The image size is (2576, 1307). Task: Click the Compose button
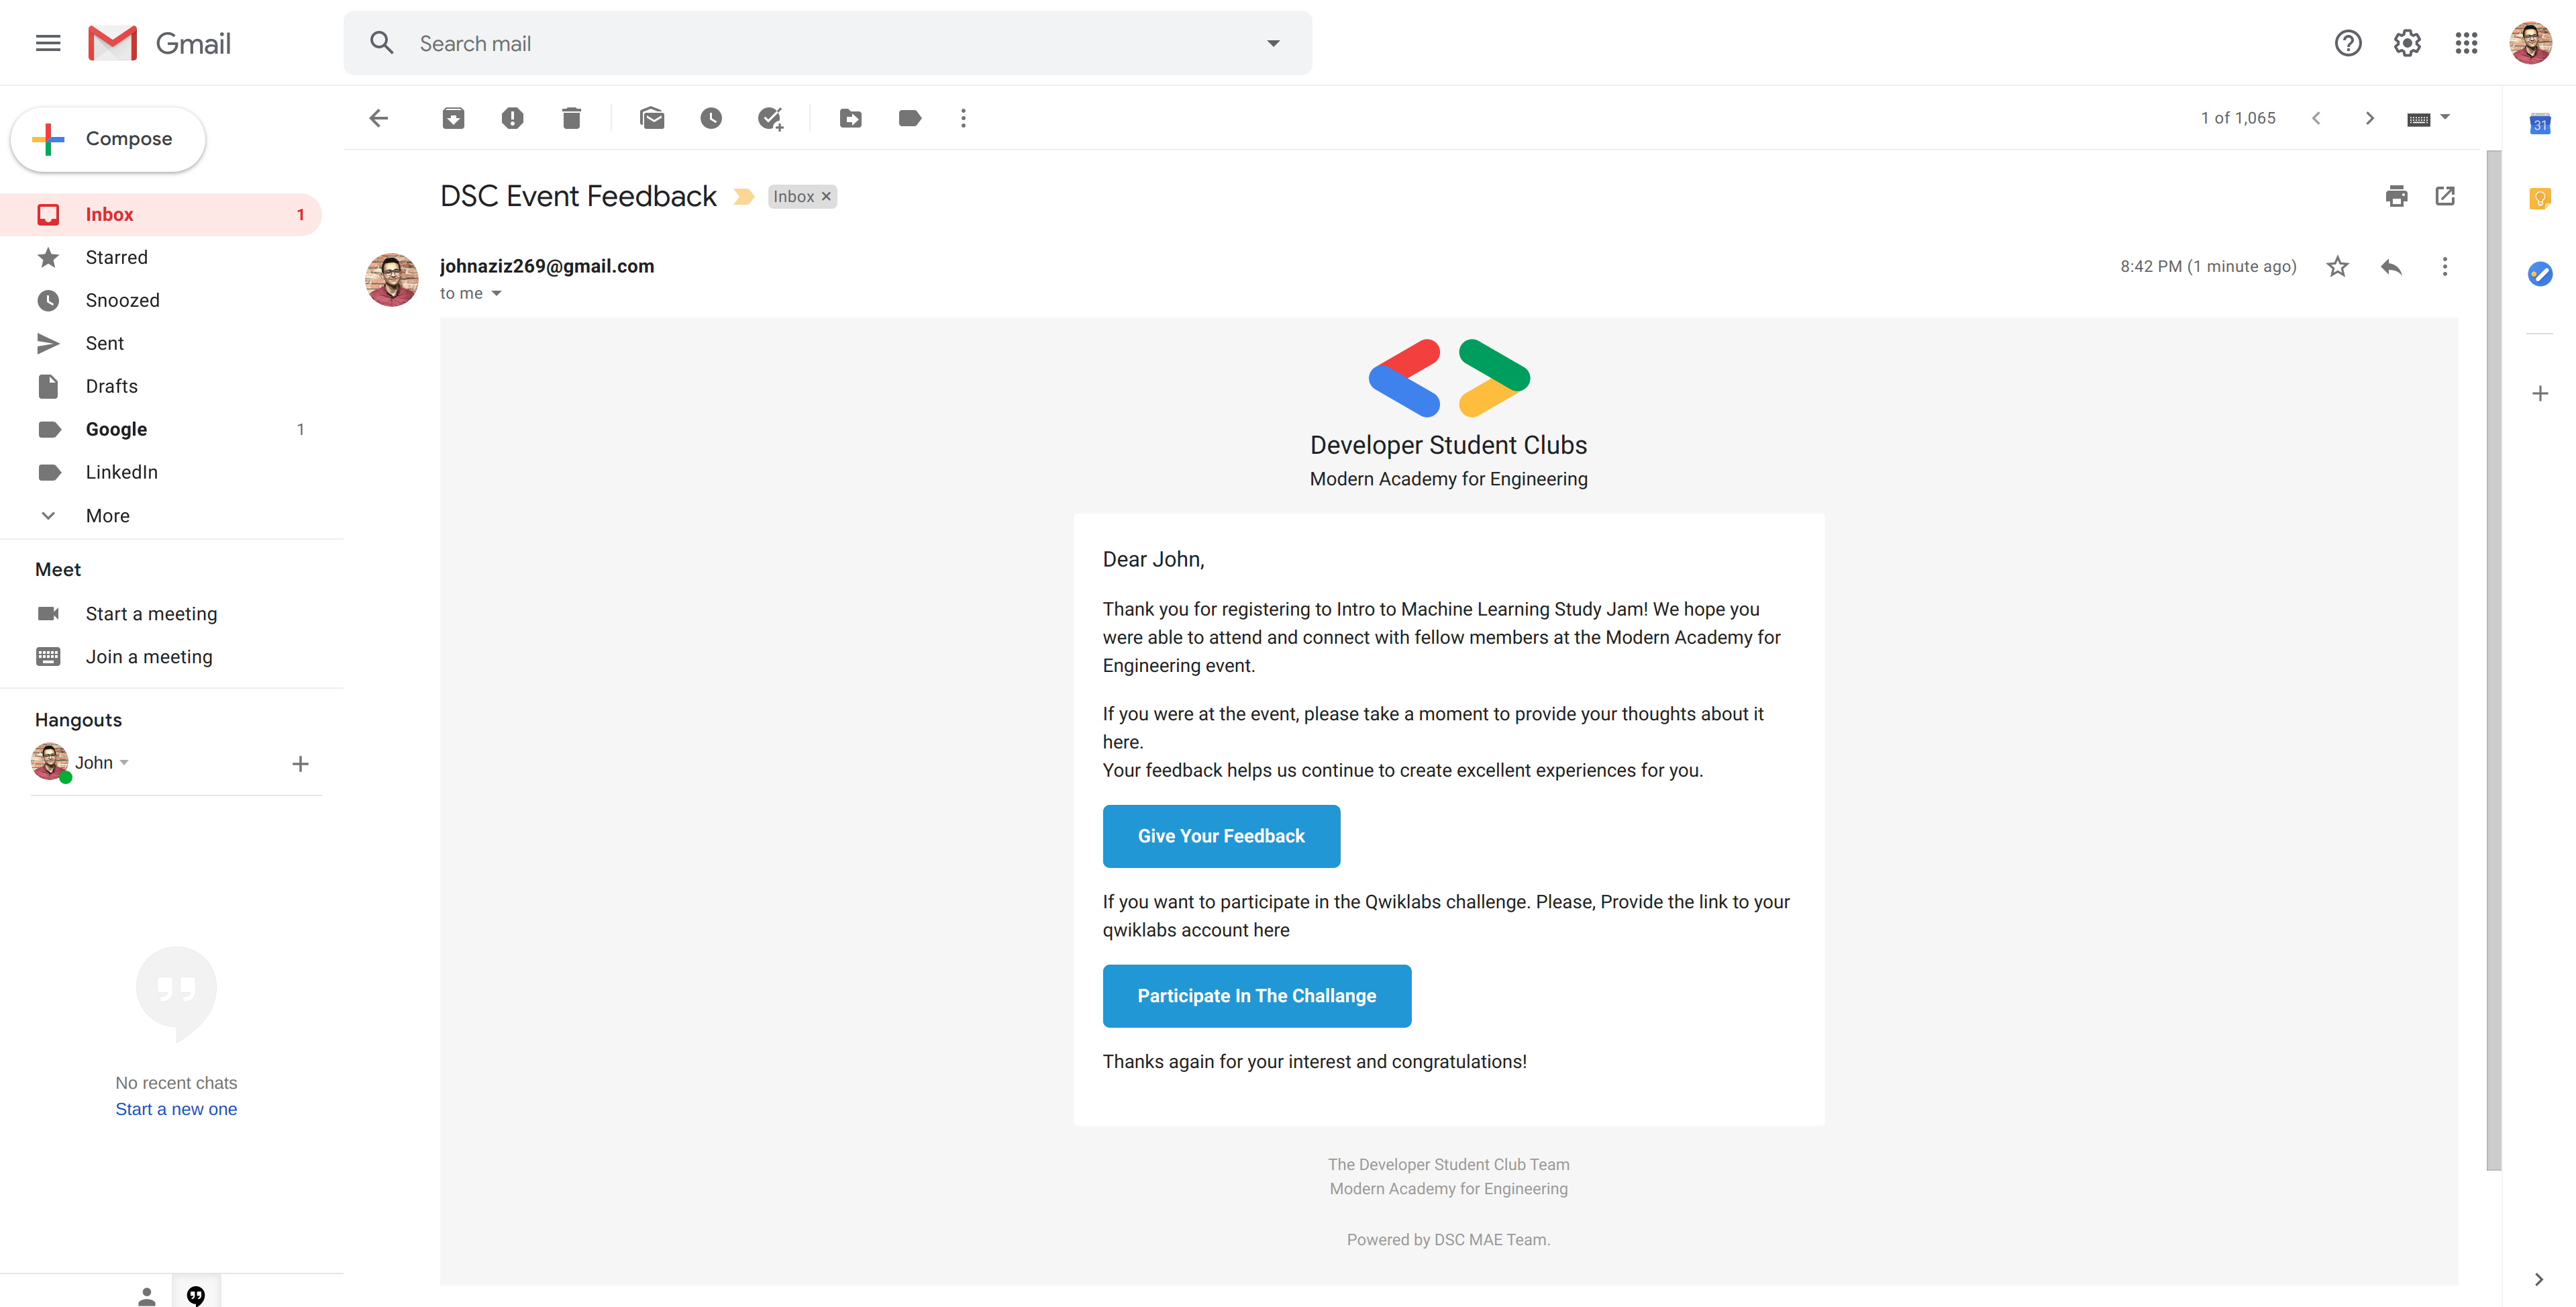click(x=108, y=139)
